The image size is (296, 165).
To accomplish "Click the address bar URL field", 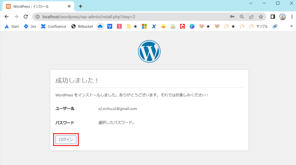I will tap(130, 17).
